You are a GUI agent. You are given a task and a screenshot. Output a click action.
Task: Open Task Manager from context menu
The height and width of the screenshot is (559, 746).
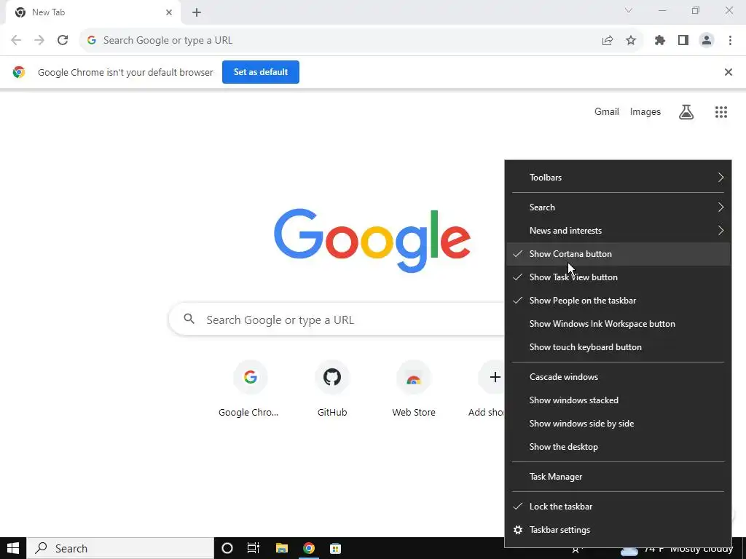618,477
